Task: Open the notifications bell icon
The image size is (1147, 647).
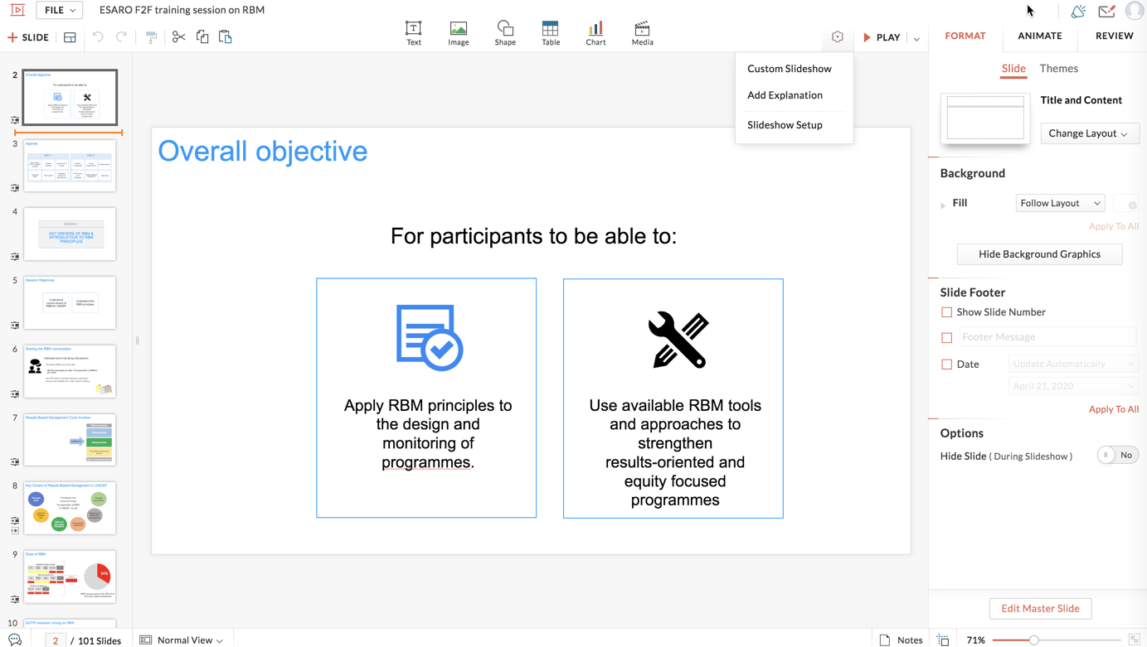Action: (1078, 11)
